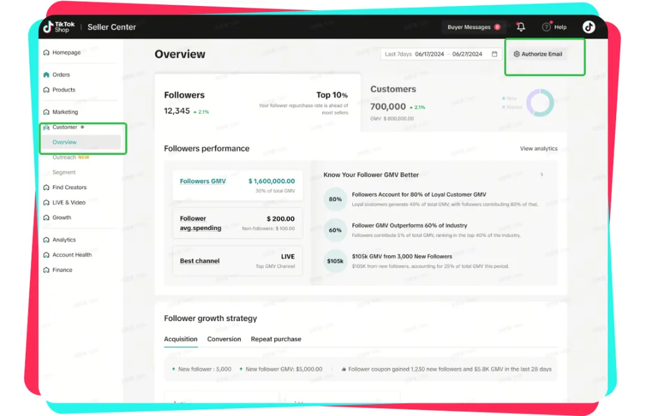646x416 pixels.
Task: Click the calendar icon in date range
Action: pos(495,54)
